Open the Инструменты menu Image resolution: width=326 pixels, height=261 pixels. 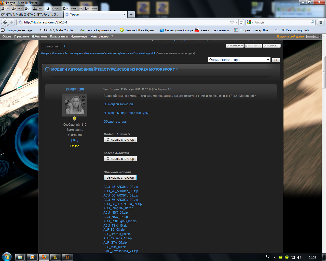73,8
